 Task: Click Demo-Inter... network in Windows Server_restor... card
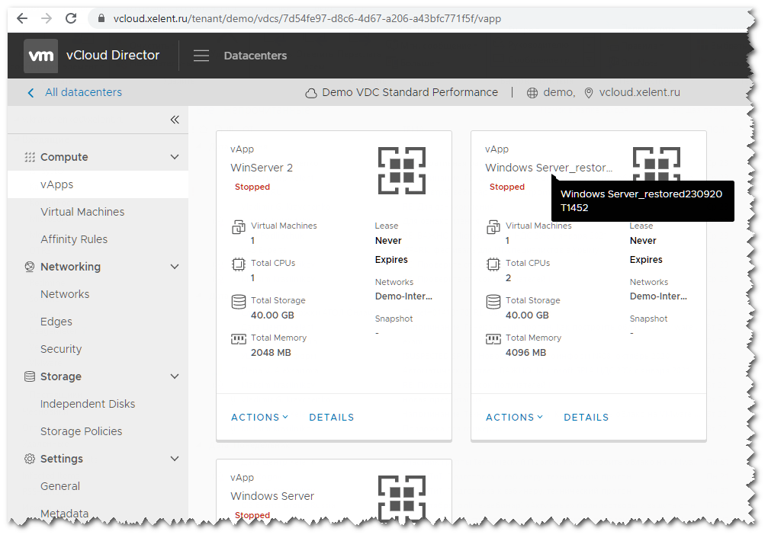(x=658, y=296)
